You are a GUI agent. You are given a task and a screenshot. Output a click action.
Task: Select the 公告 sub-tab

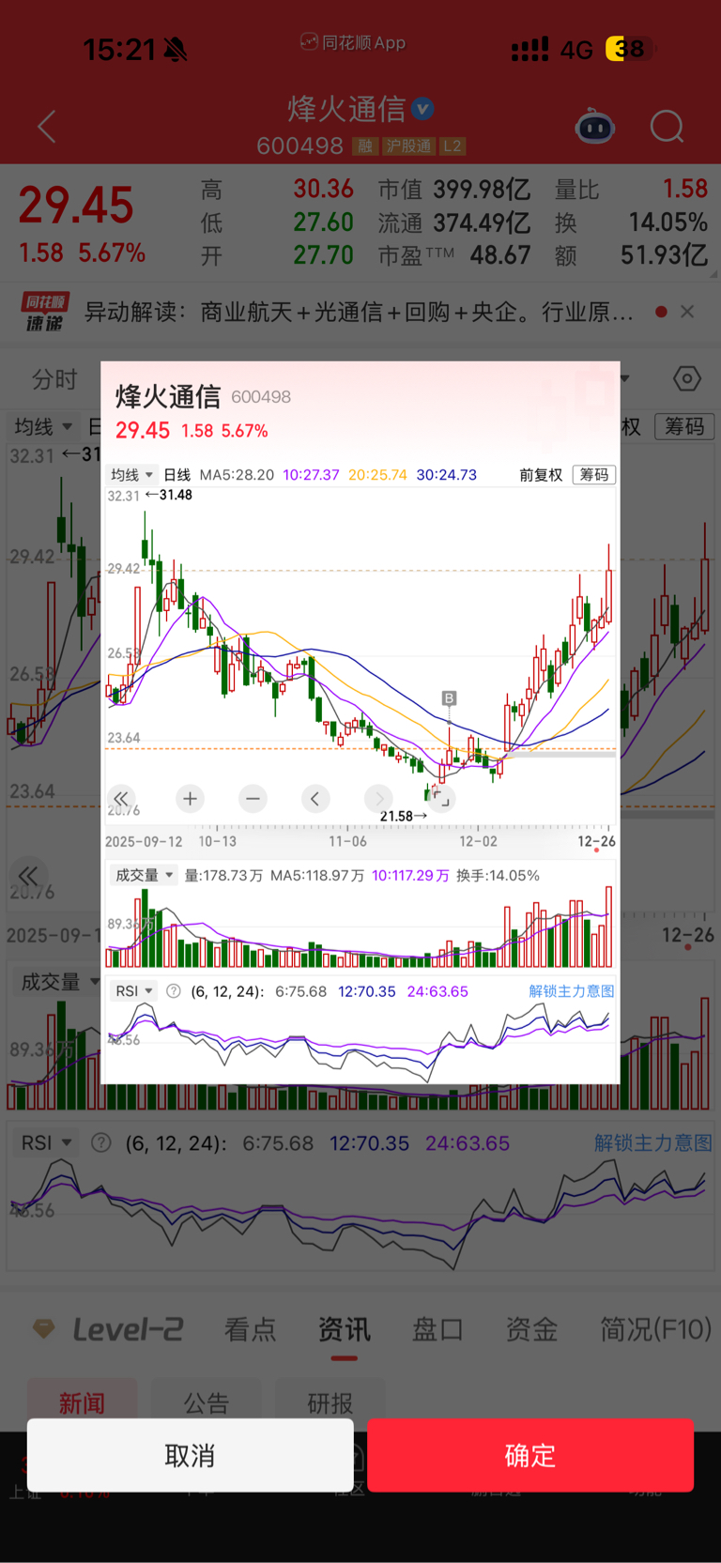pyautogui.click(x=207, y=1403)
